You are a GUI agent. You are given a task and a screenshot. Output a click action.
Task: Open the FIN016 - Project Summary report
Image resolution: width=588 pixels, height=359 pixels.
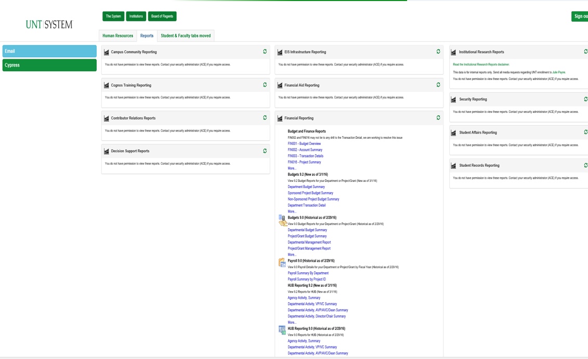(304, 162)
